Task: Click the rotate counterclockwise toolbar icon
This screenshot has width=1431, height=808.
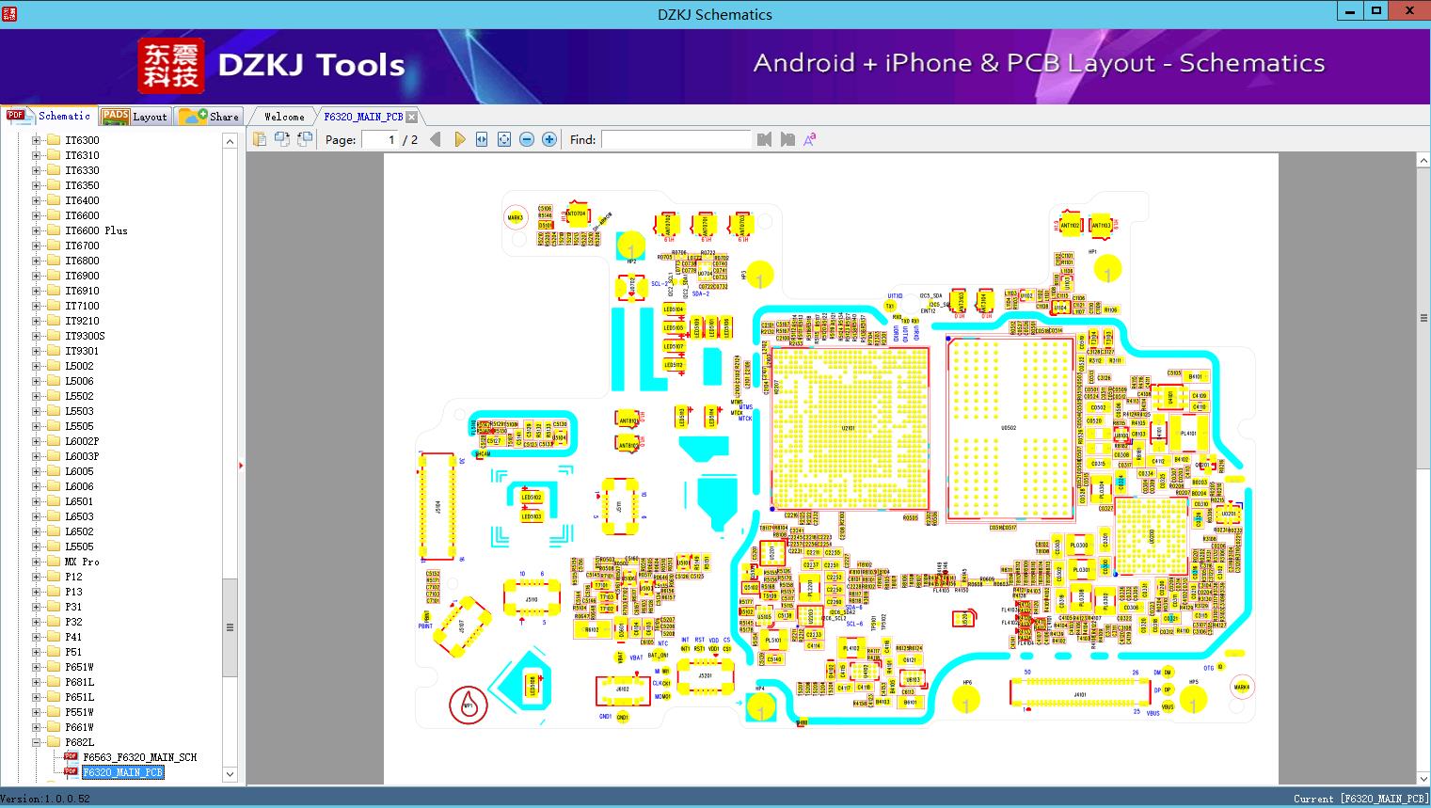Action: pos(282,139)
